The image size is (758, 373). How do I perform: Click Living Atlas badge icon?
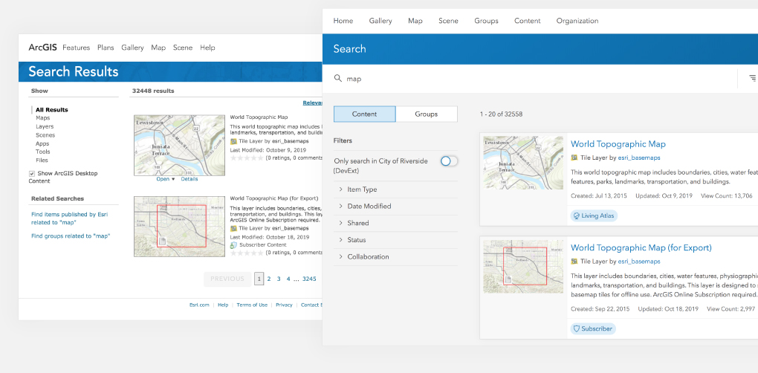point(576,215)
